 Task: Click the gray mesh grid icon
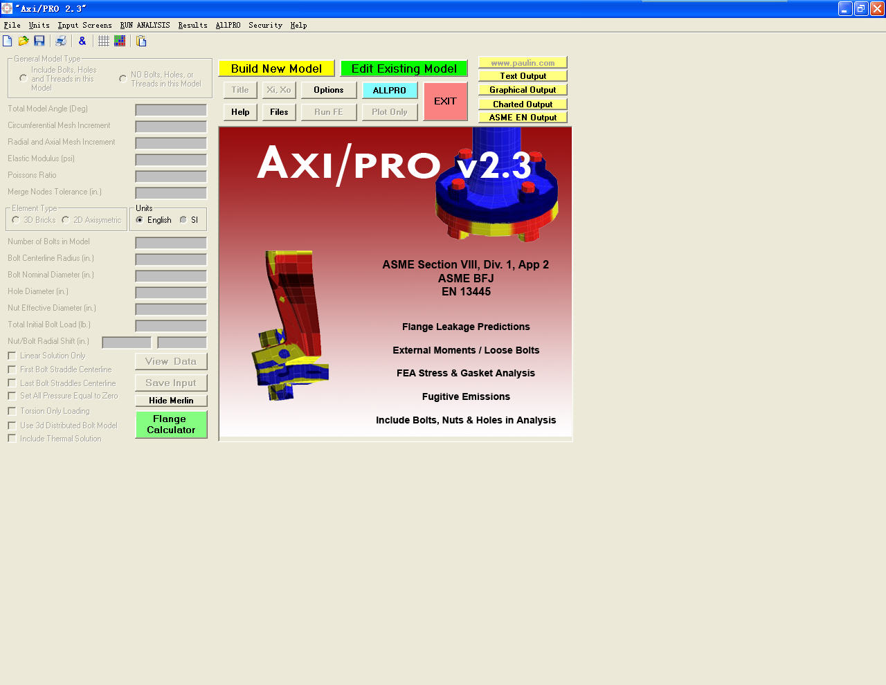click(x=104, y=41)
